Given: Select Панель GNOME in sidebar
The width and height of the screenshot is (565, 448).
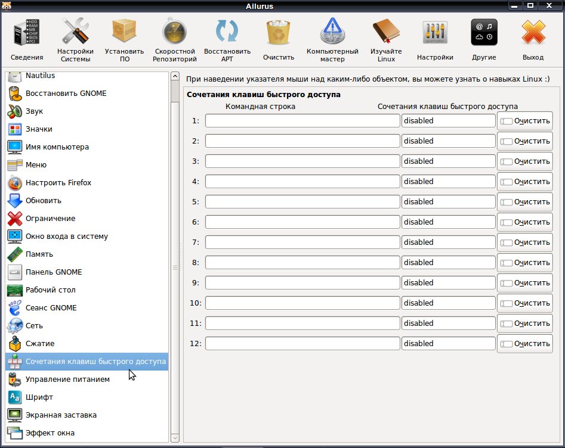Looking at the screenshot, I should 87,272.
